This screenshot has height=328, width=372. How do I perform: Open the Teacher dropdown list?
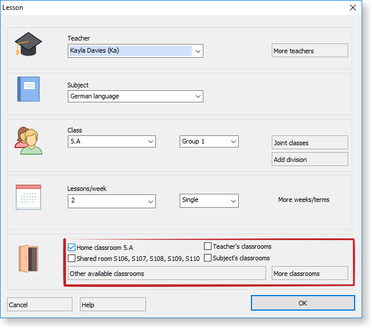coord(198,51)
